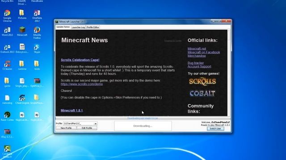Switch to the Update Notes tab
This screenshot has width=286, height=160.
(x=63, y=27)
